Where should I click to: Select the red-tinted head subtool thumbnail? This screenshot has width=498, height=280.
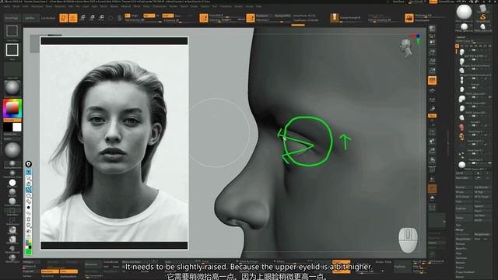coord(461,128)
